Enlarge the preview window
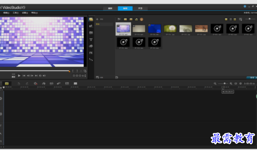The height and width of the screenshot is (150, 257). coord(85,71)
